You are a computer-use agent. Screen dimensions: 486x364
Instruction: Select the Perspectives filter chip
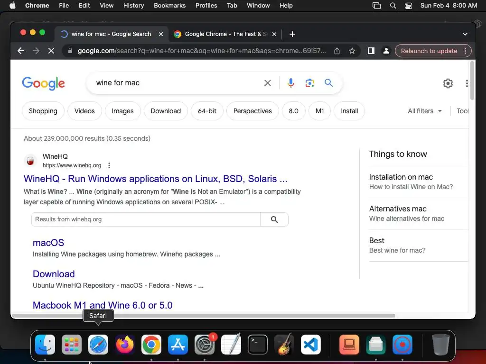click(252, 111)
